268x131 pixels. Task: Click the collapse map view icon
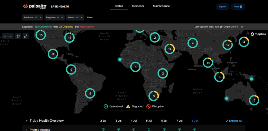[18, 36]
